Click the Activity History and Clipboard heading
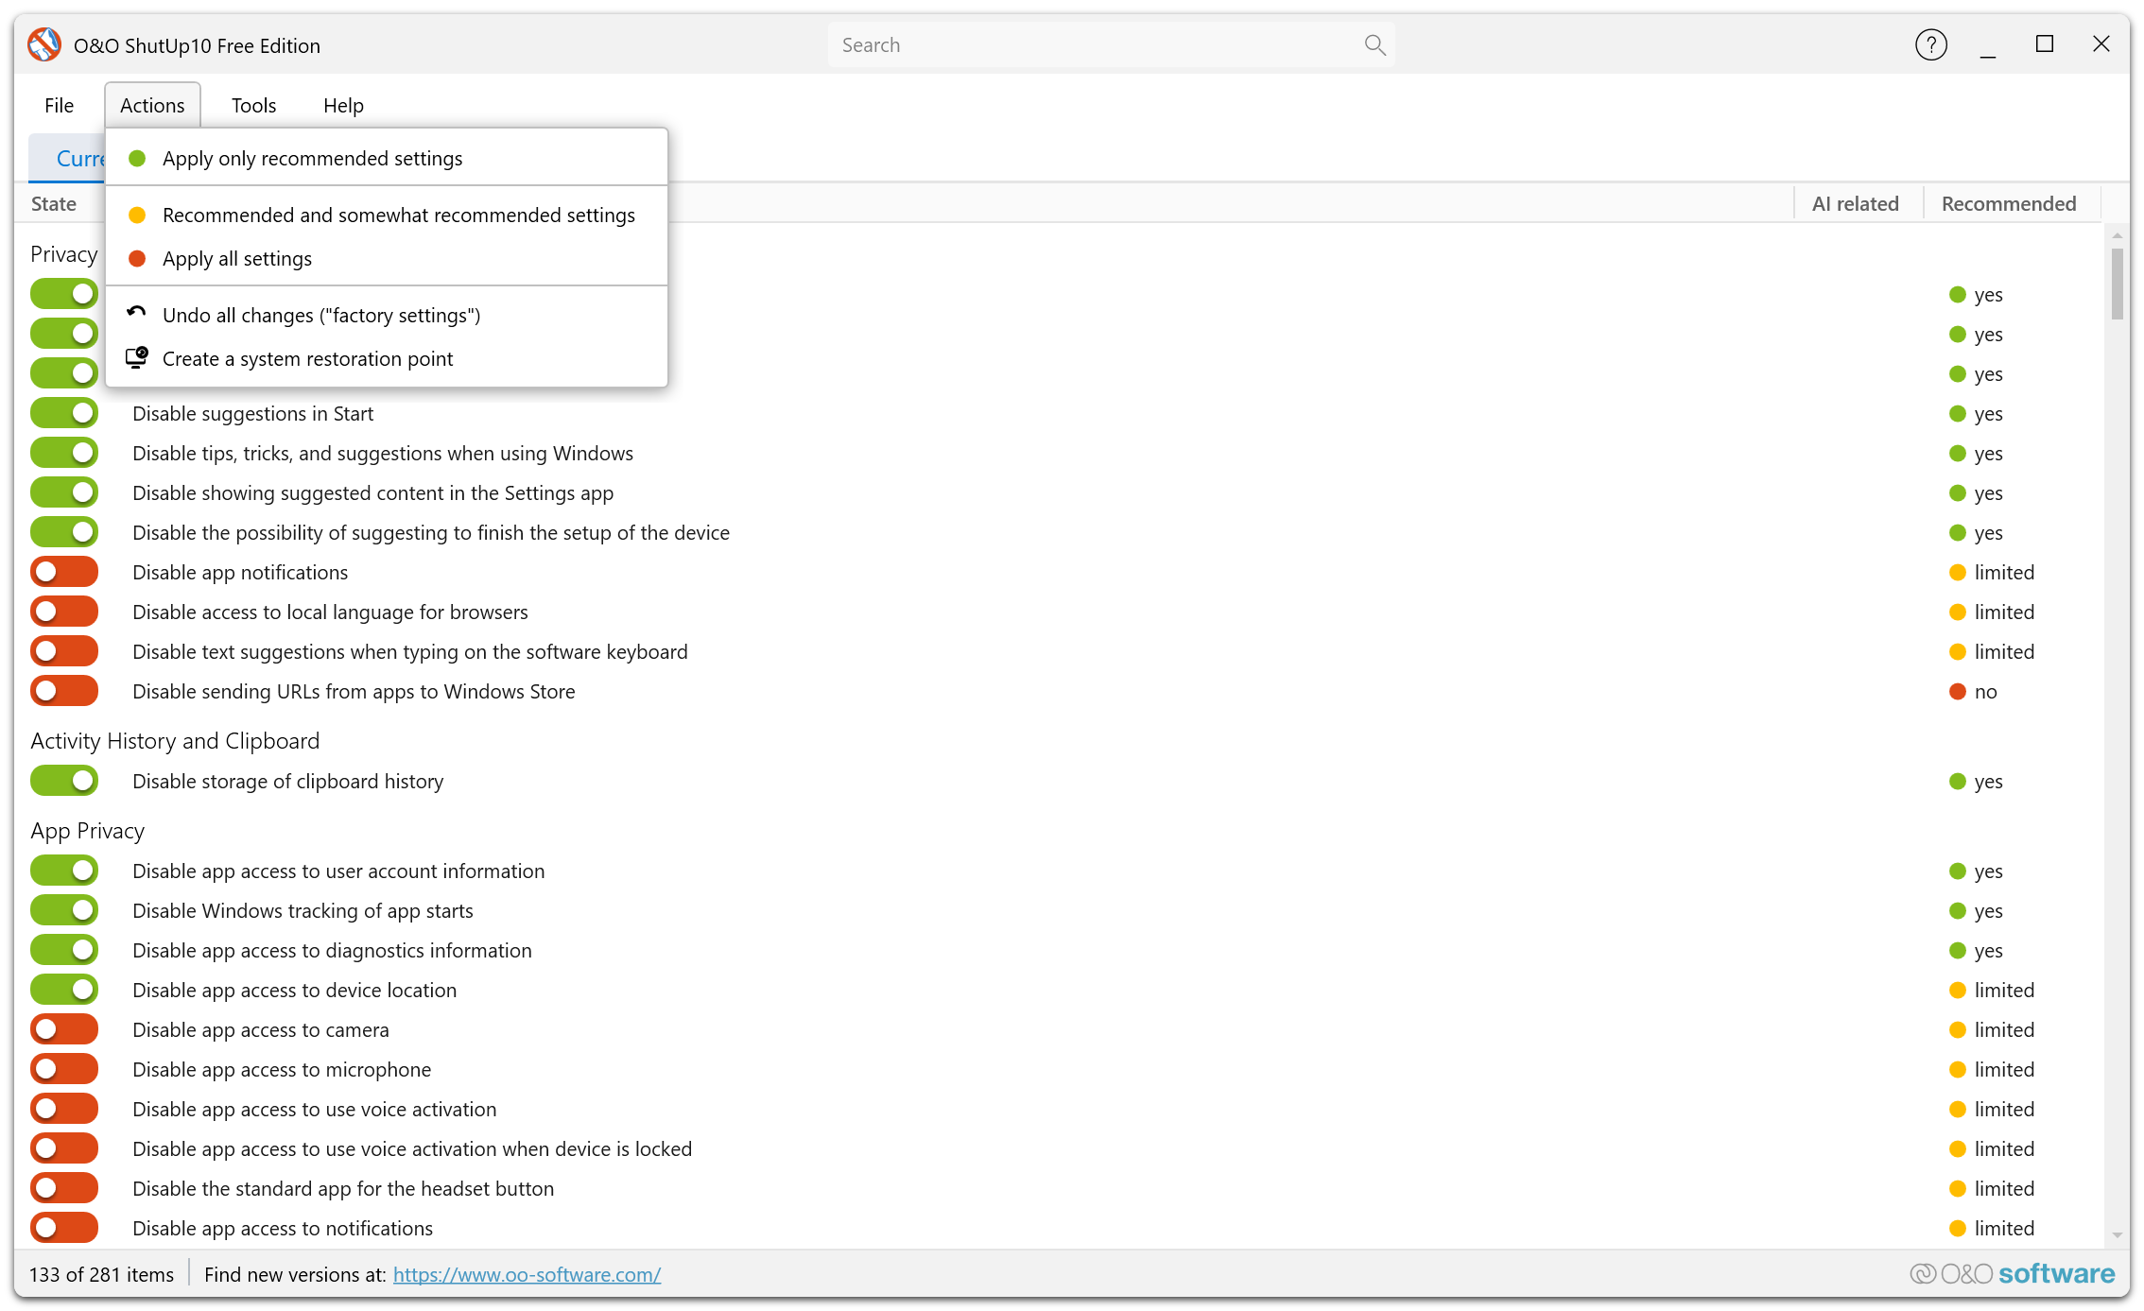 pyautogui.click(x=175, y=740)
